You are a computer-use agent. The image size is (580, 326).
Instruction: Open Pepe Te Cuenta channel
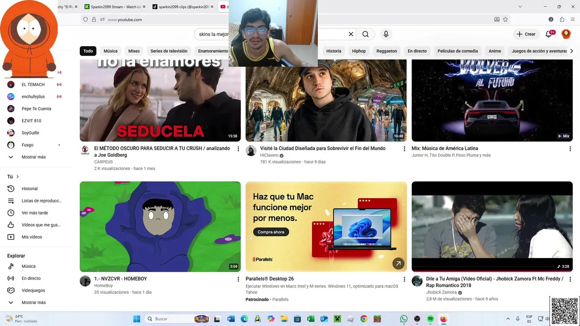click(36, 109)
